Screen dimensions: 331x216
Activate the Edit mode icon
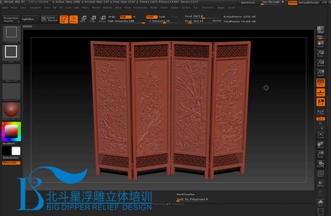click(x=64, y=19)
